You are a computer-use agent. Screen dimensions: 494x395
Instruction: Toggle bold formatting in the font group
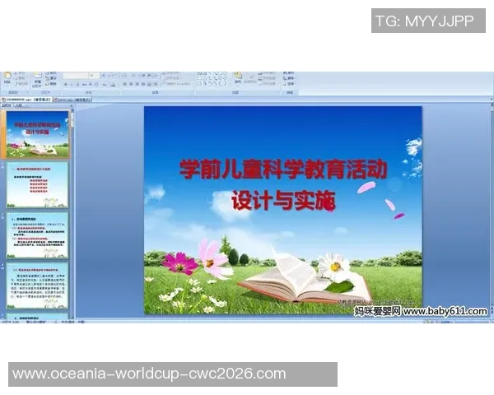pos(66,85)
